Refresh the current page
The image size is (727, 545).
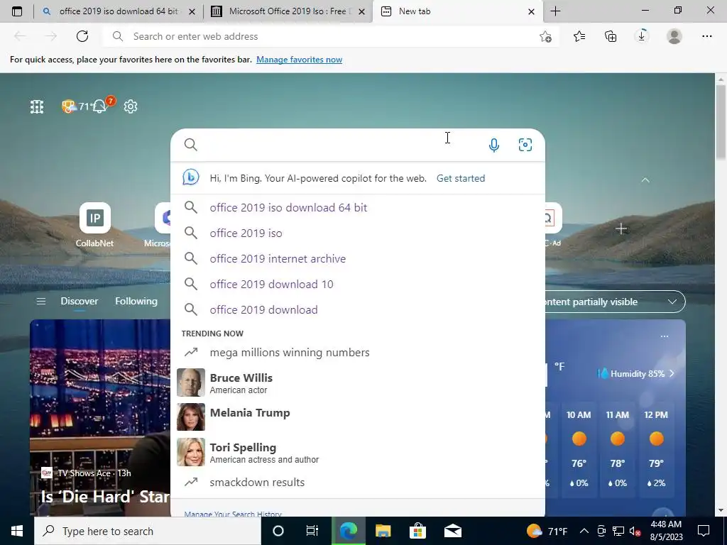82,36
